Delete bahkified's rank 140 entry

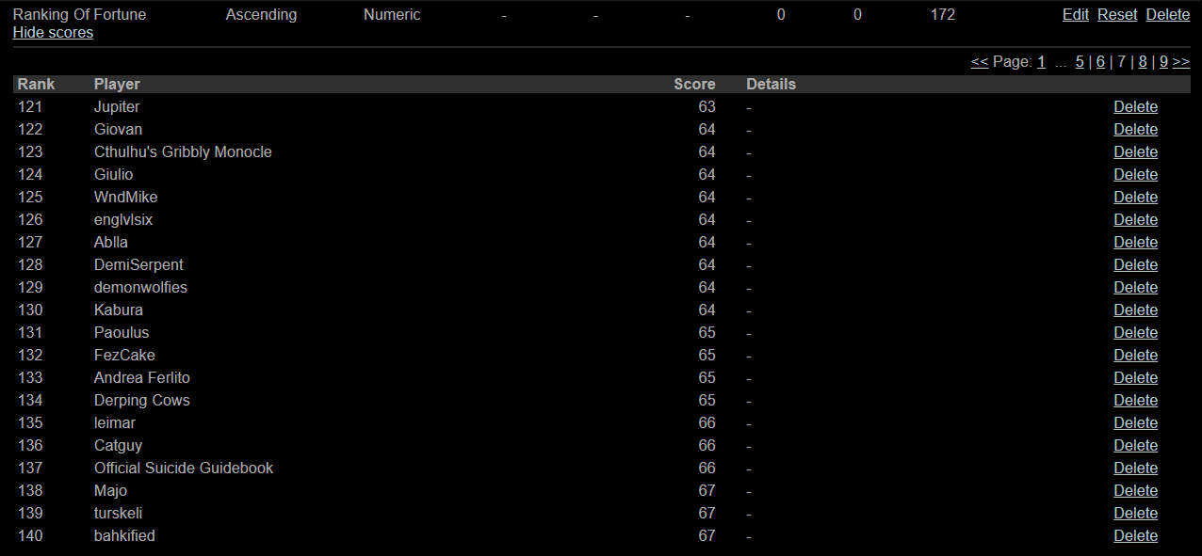[x=1135, y=536]
